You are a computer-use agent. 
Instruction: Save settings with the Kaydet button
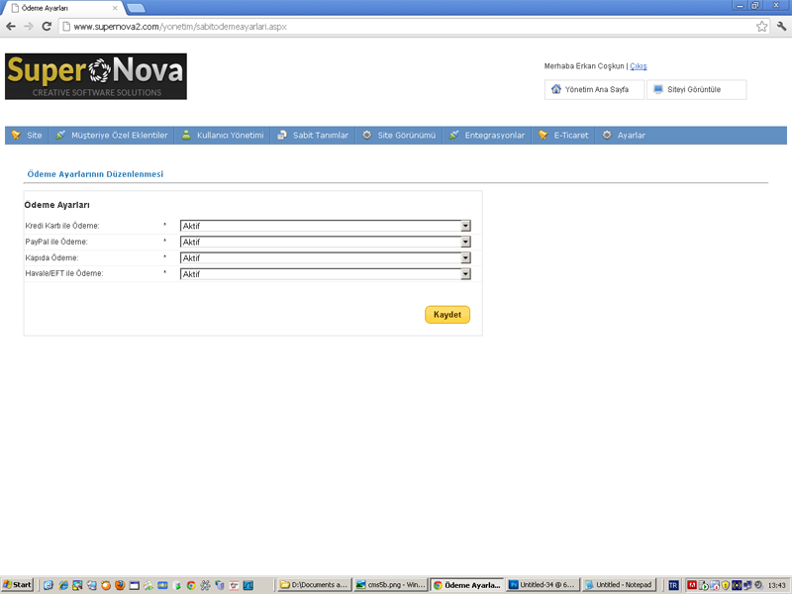[447, 315]
